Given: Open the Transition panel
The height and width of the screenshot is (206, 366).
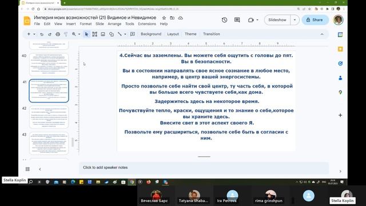Looking at the screenshot, I should point(212,34).
